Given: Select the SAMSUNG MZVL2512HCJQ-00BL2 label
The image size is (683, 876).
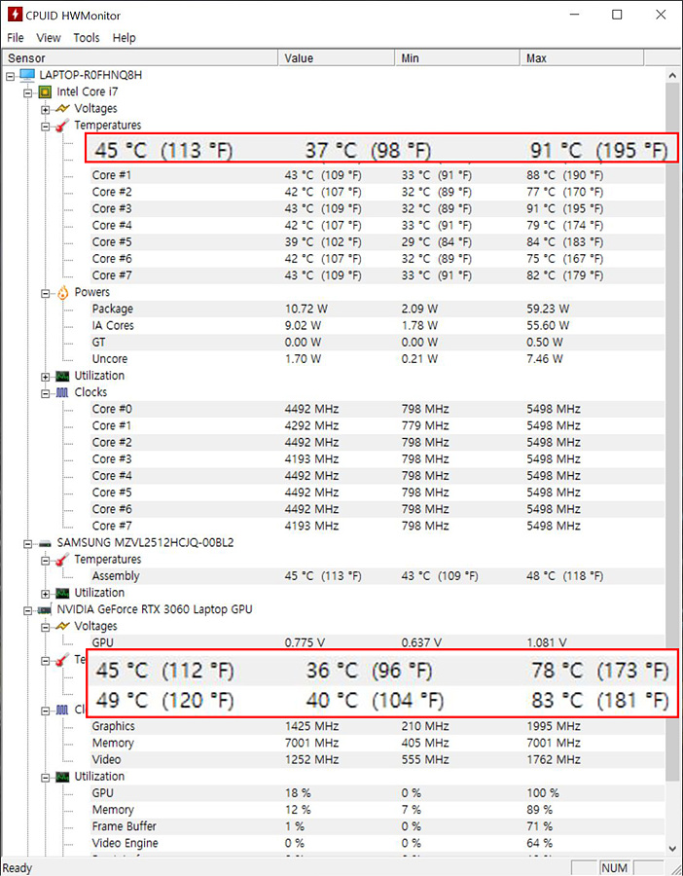Looking at the screenshot, I should 145,542.
